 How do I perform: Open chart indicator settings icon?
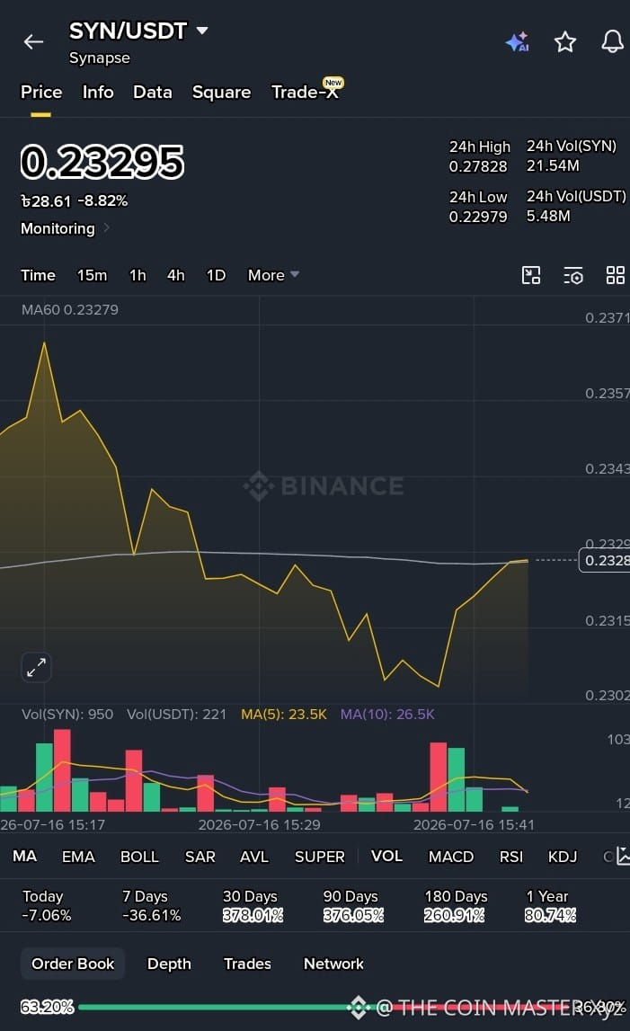click(x=573, y=276)
